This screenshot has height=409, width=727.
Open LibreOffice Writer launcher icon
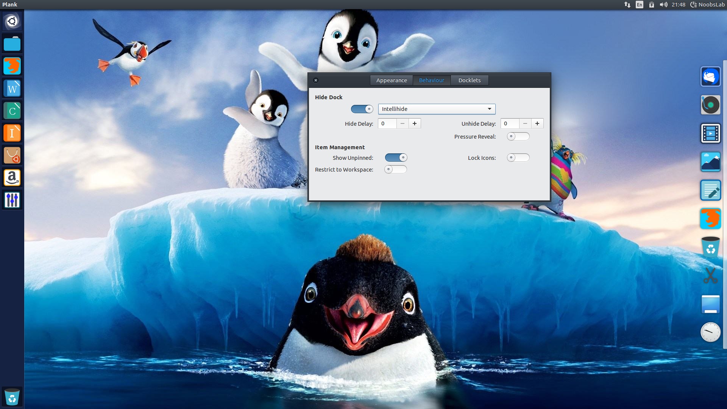[x=12, y=88]
